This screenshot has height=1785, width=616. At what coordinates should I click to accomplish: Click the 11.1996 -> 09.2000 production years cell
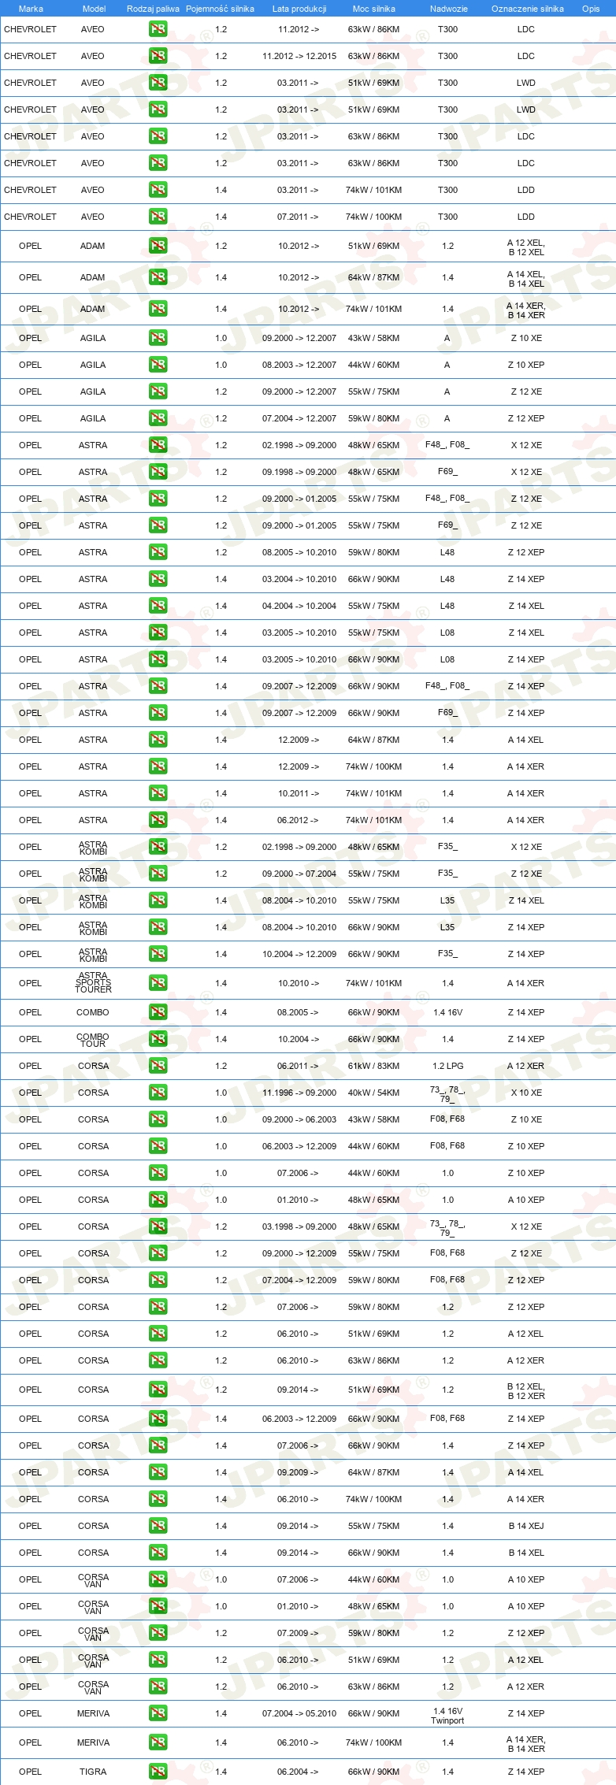[299, 1093]
